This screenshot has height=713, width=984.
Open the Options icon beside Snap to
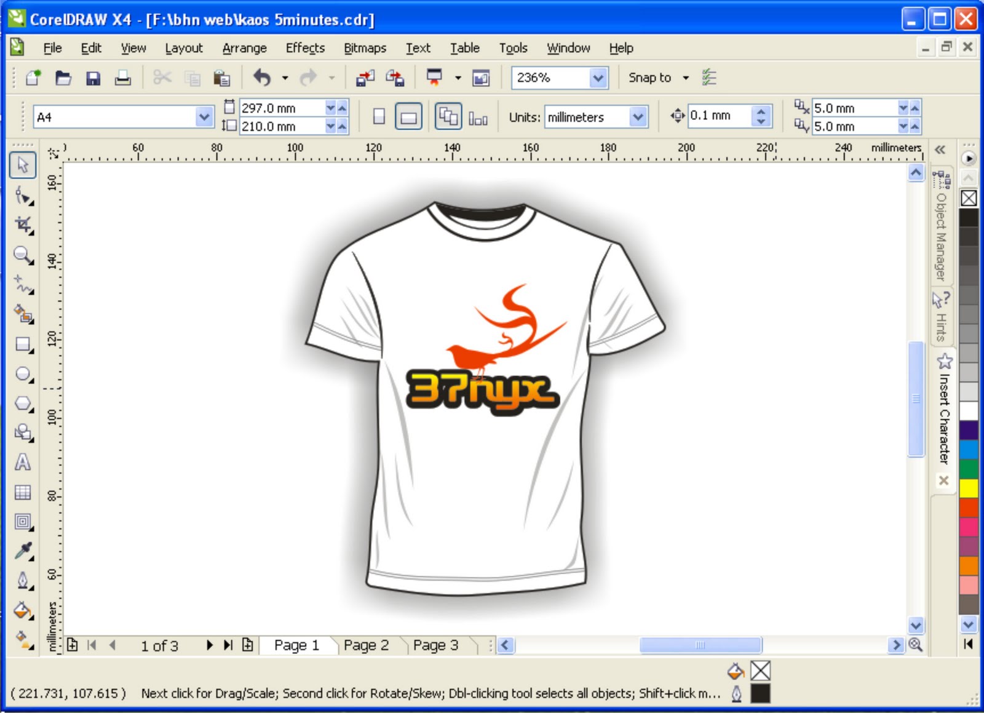709,78
